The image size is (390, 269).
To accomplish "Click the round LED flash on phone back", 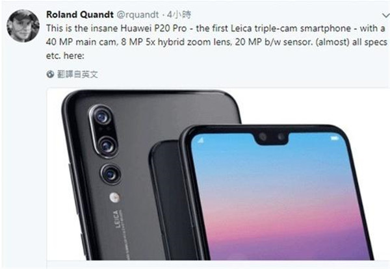I will [x=114, y=198].
